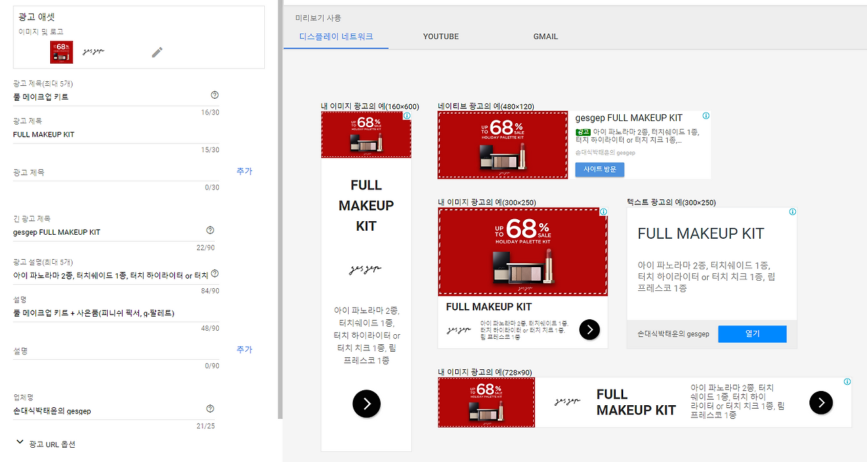Click 추가 to add another headline
867x462 pixels.
click(244, 170)
